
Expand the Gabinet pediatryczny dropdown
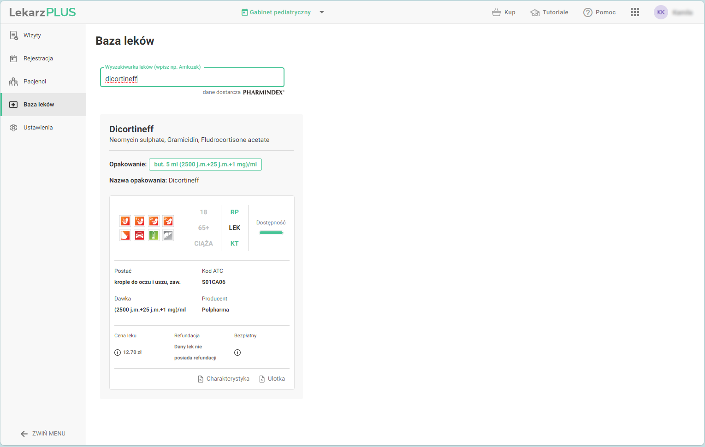(322, 12)
